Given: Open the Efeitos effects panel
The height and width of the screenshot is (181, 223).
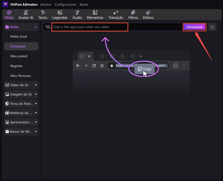Looking at the screenshot, I should 148,15.
